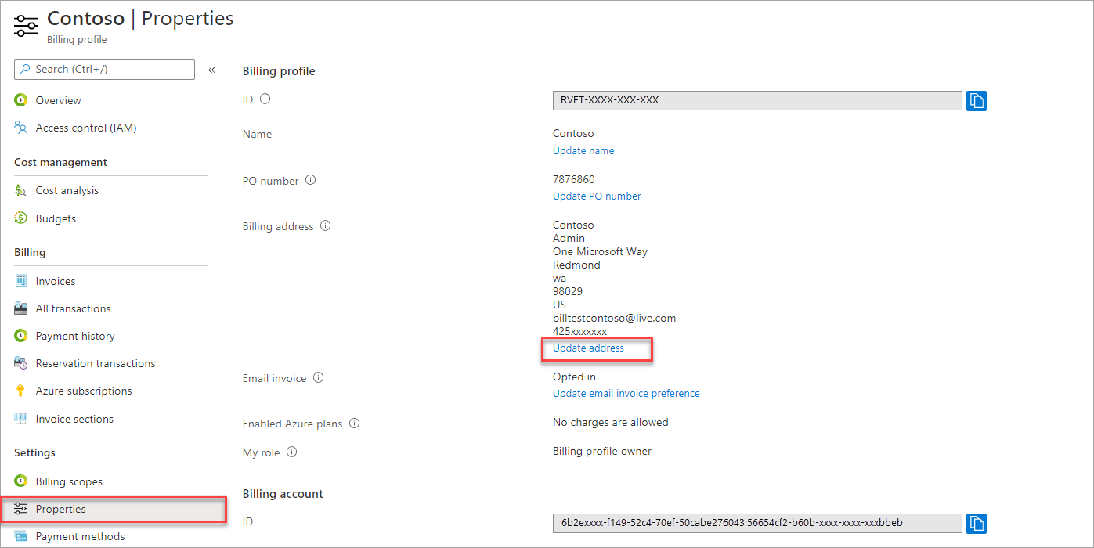Click the All transactions icon
The width and height of the screenshot is (1094, 548).
click(20, 308)
